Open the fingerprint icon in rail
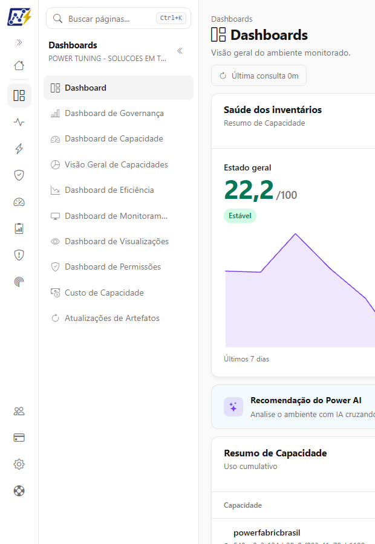Viewport: 375px width, 544px height. coord(19,282)
